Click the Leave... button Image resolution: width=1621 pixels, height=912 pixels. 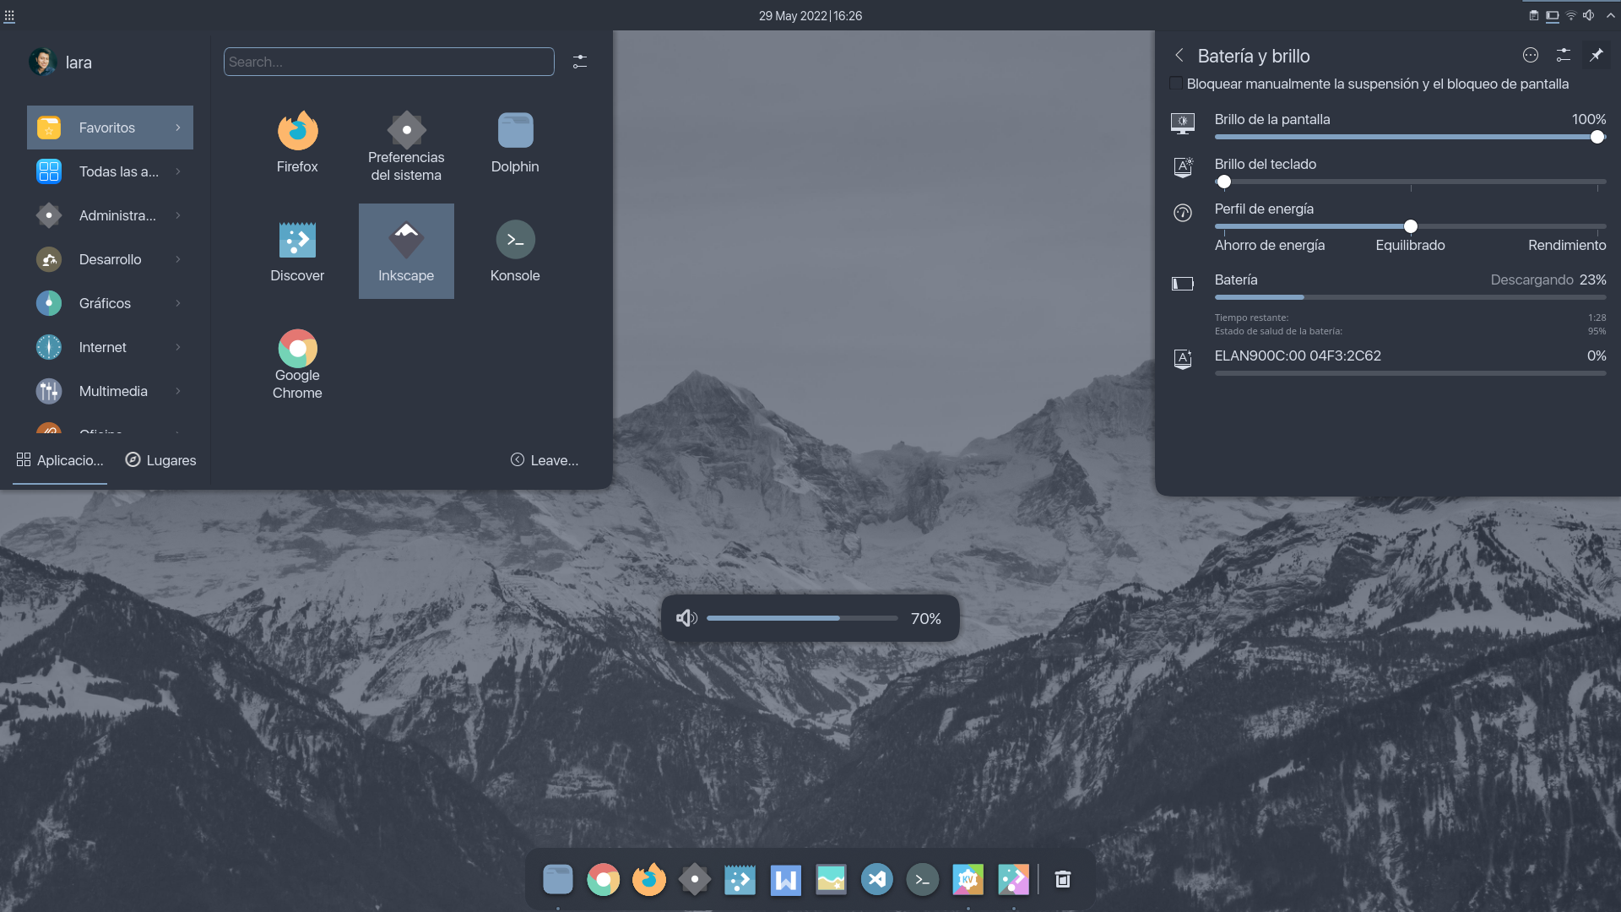coord(545,460)
